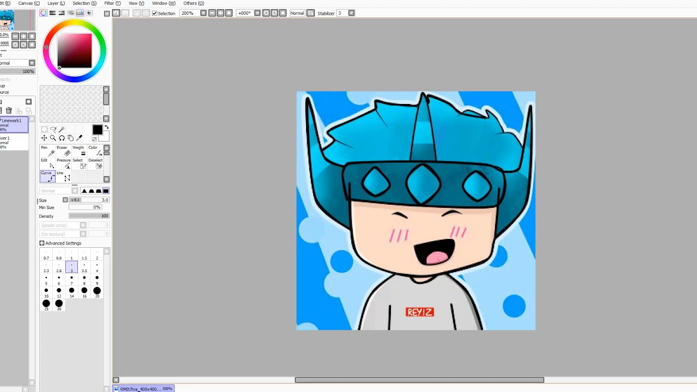Open the brush size multiplier dropdown
The height and width of the screenshot is (392, 697).
(65, 200)
